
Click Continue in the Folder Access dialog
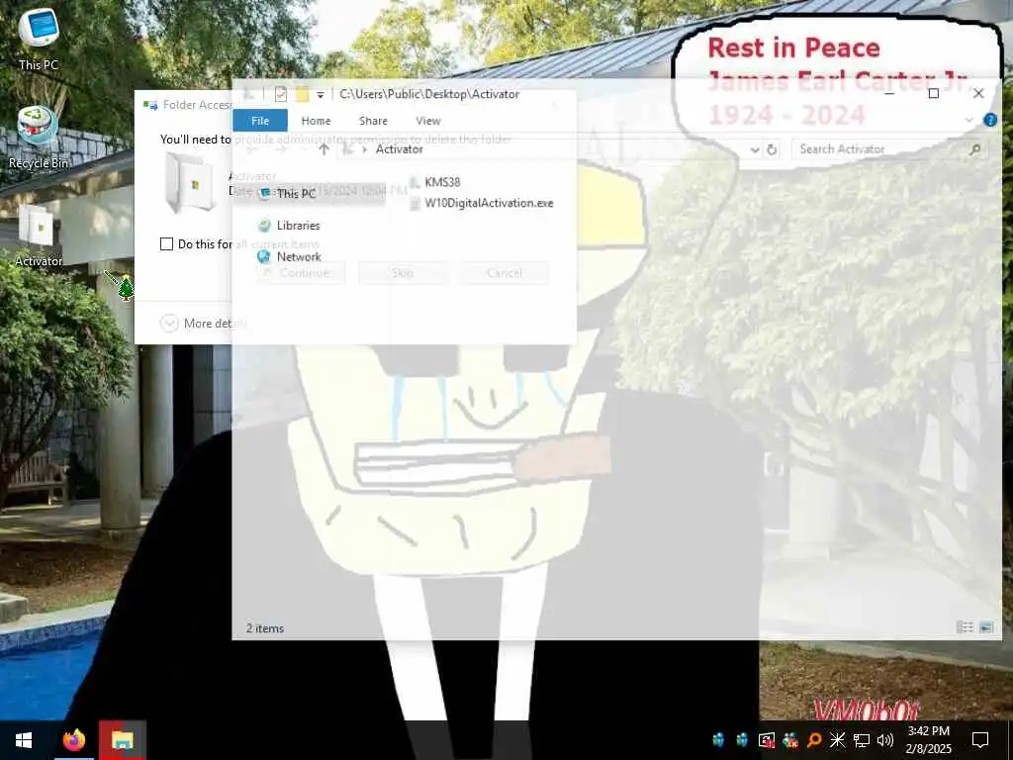301,273
